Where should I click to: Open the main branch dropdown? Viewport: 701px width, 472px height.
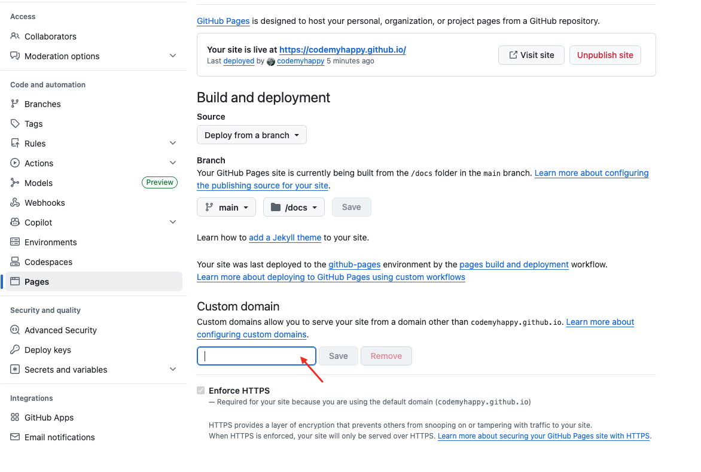(226, 207)
